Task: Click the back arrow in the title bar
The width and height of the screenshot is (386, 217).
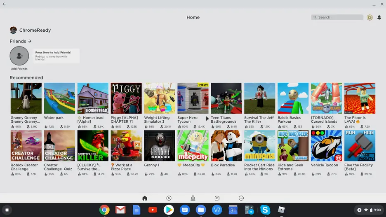Action: (4, 4)
